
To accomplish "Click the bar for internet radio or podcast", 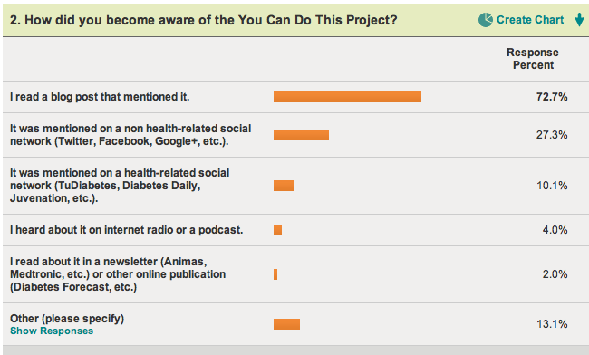I will point(277,230).
